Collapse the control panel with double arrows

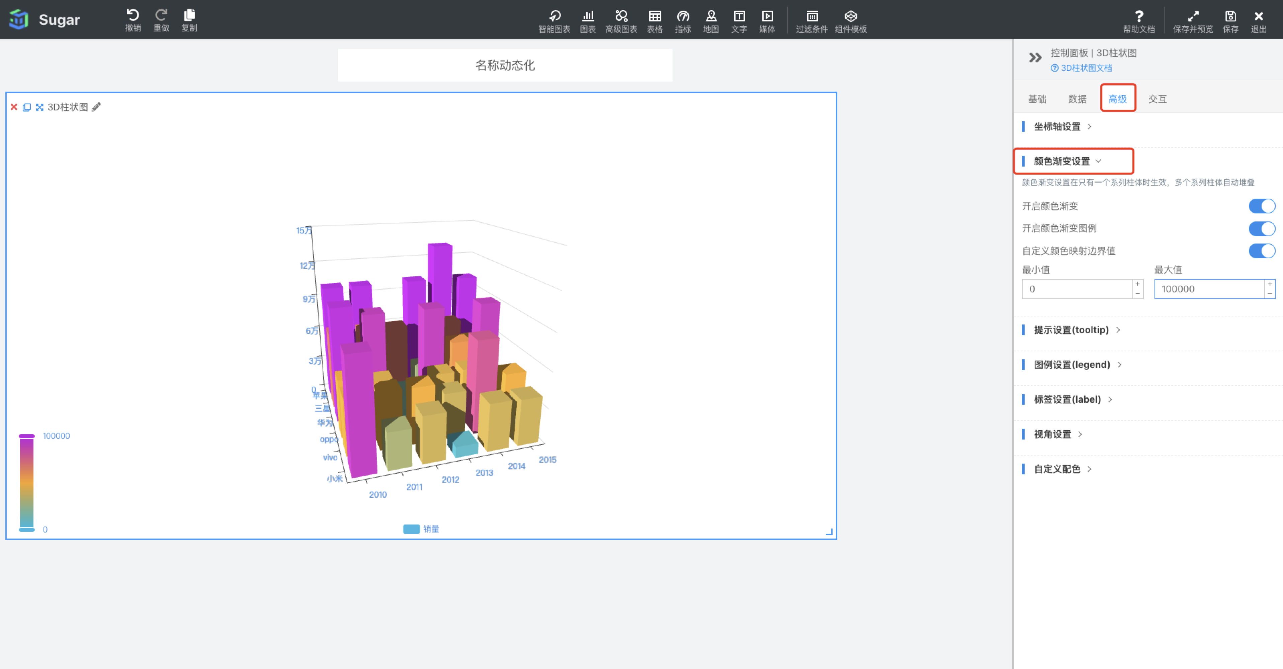[x=1035, y=58]
